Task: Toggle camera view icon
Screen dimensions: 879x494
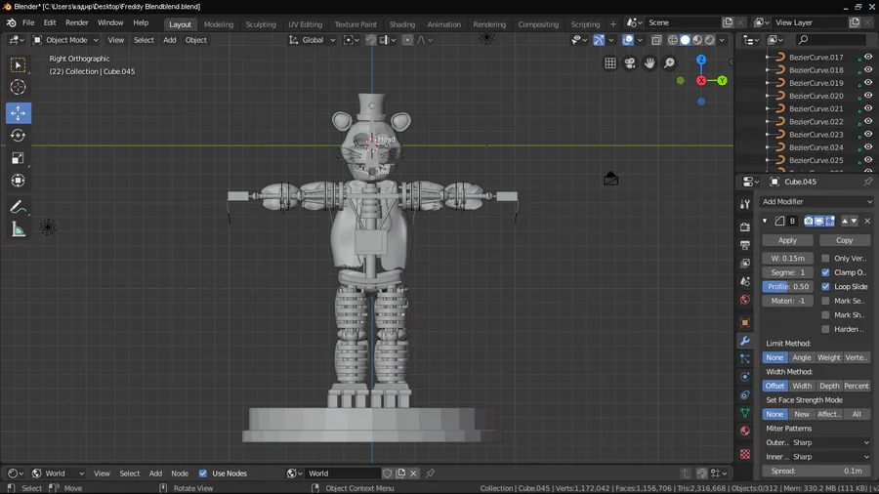Action: (x=630, y=62)
